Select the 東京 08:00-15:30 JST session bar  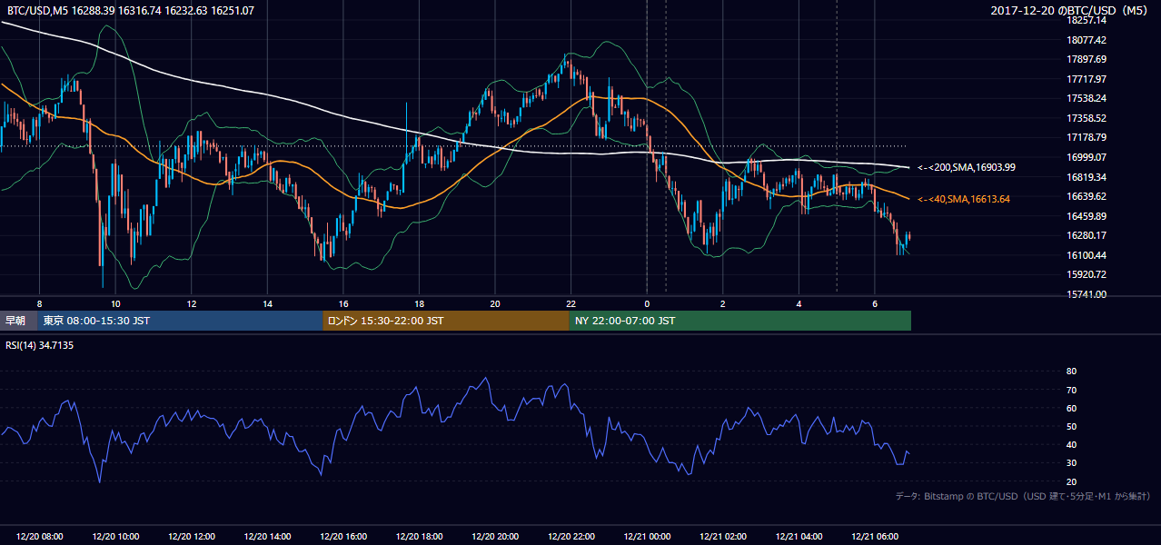tap(180, 321)
